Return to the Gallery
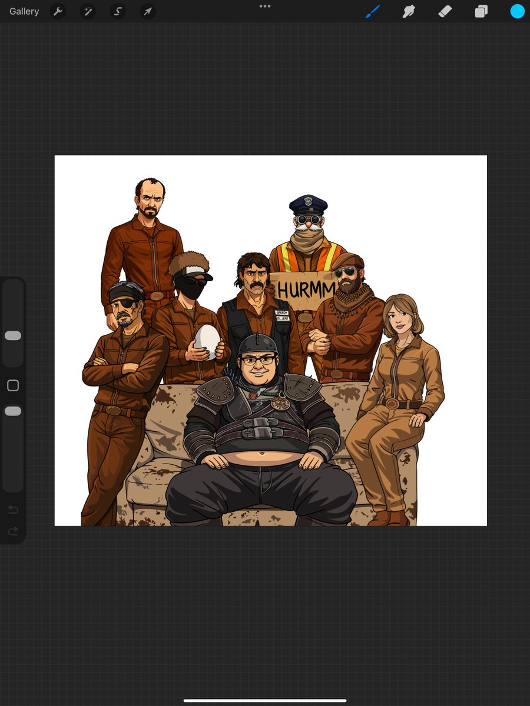This screenshot has height=706, width=530. tap(24, 11)
